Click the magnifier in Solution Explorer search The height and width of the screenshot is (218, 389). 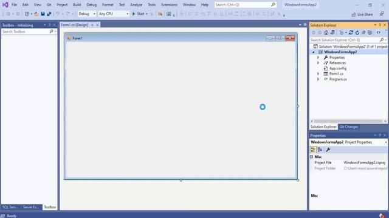point(382,40)
